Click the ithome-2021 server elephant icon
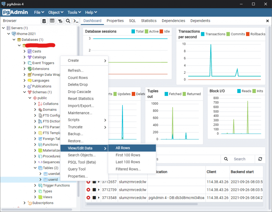272x212 pixels. pos(14,34)
